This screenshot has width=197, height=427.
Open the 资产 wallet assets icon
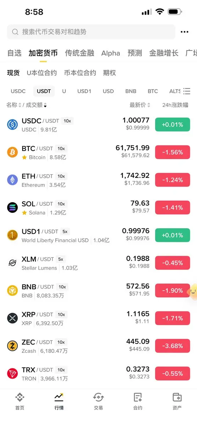pos(177,397)
